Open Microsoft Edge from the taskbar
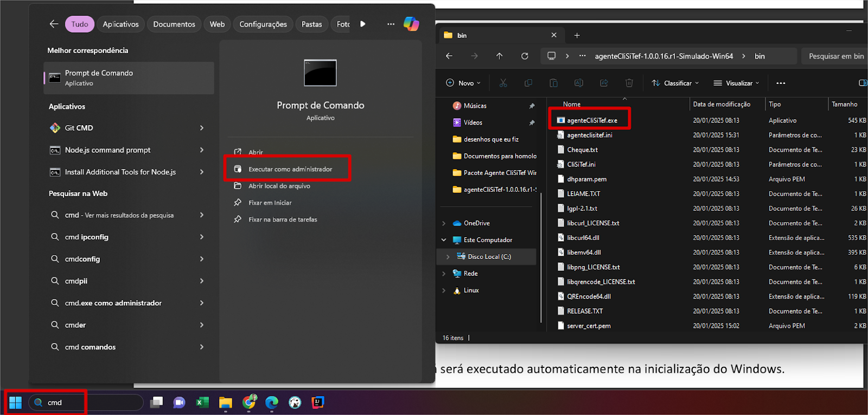 [272, 402]
